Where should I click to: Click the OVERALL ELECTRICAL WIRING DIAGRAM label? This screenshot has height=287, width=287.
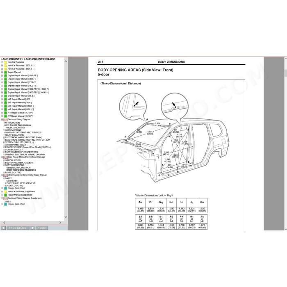pos(25,155)
